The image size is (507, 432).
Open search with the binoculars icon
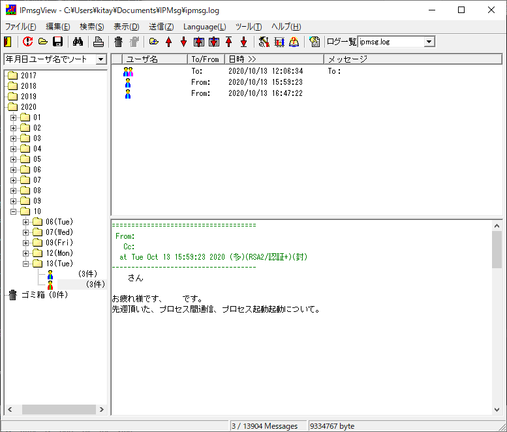click(78, 42)
